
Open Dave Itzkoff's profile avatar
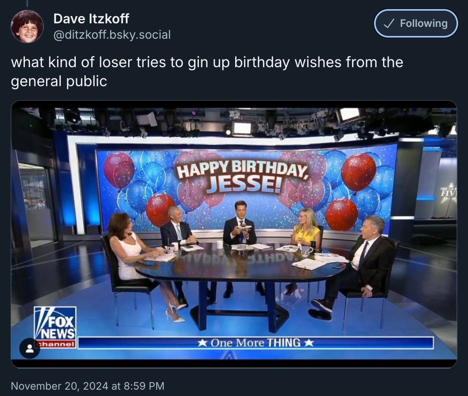27,26
